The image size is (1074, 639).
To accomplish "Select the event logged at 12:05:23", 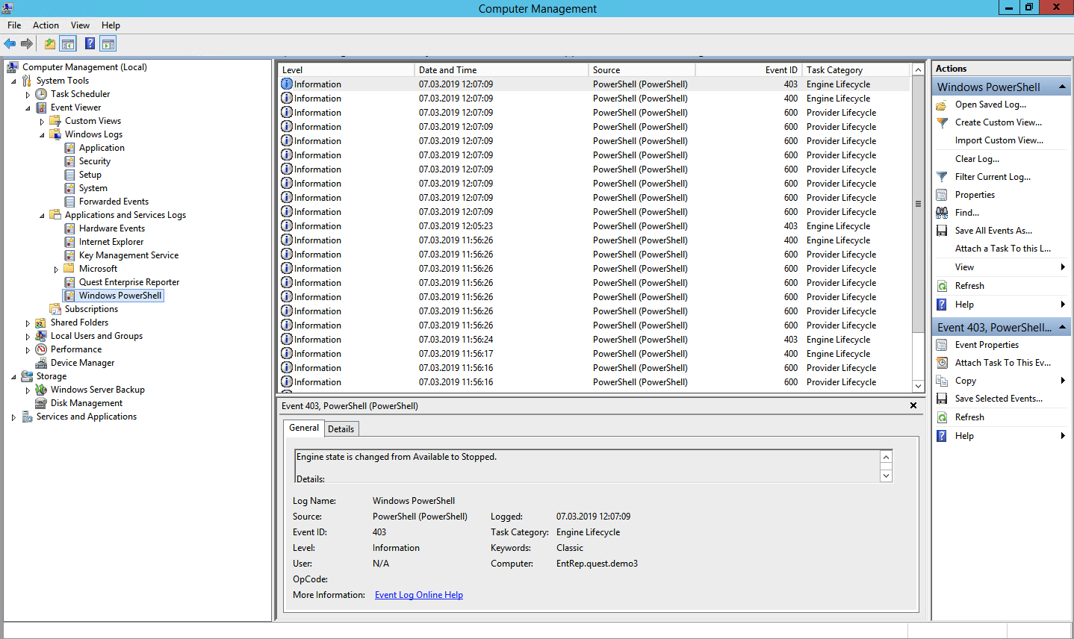I will point(595,226).
